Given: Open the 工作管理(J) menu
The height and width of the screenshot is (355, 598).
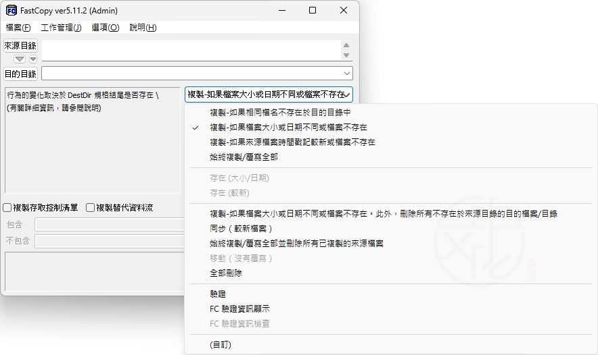Looking at the screenshot, I should [x=61, y=28].
